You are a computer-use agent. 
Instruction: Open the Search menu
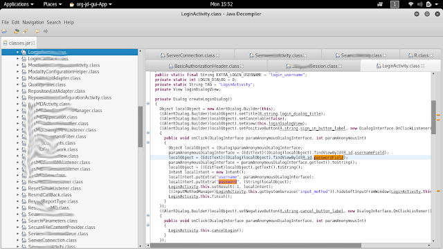click(x=54, y=22)
